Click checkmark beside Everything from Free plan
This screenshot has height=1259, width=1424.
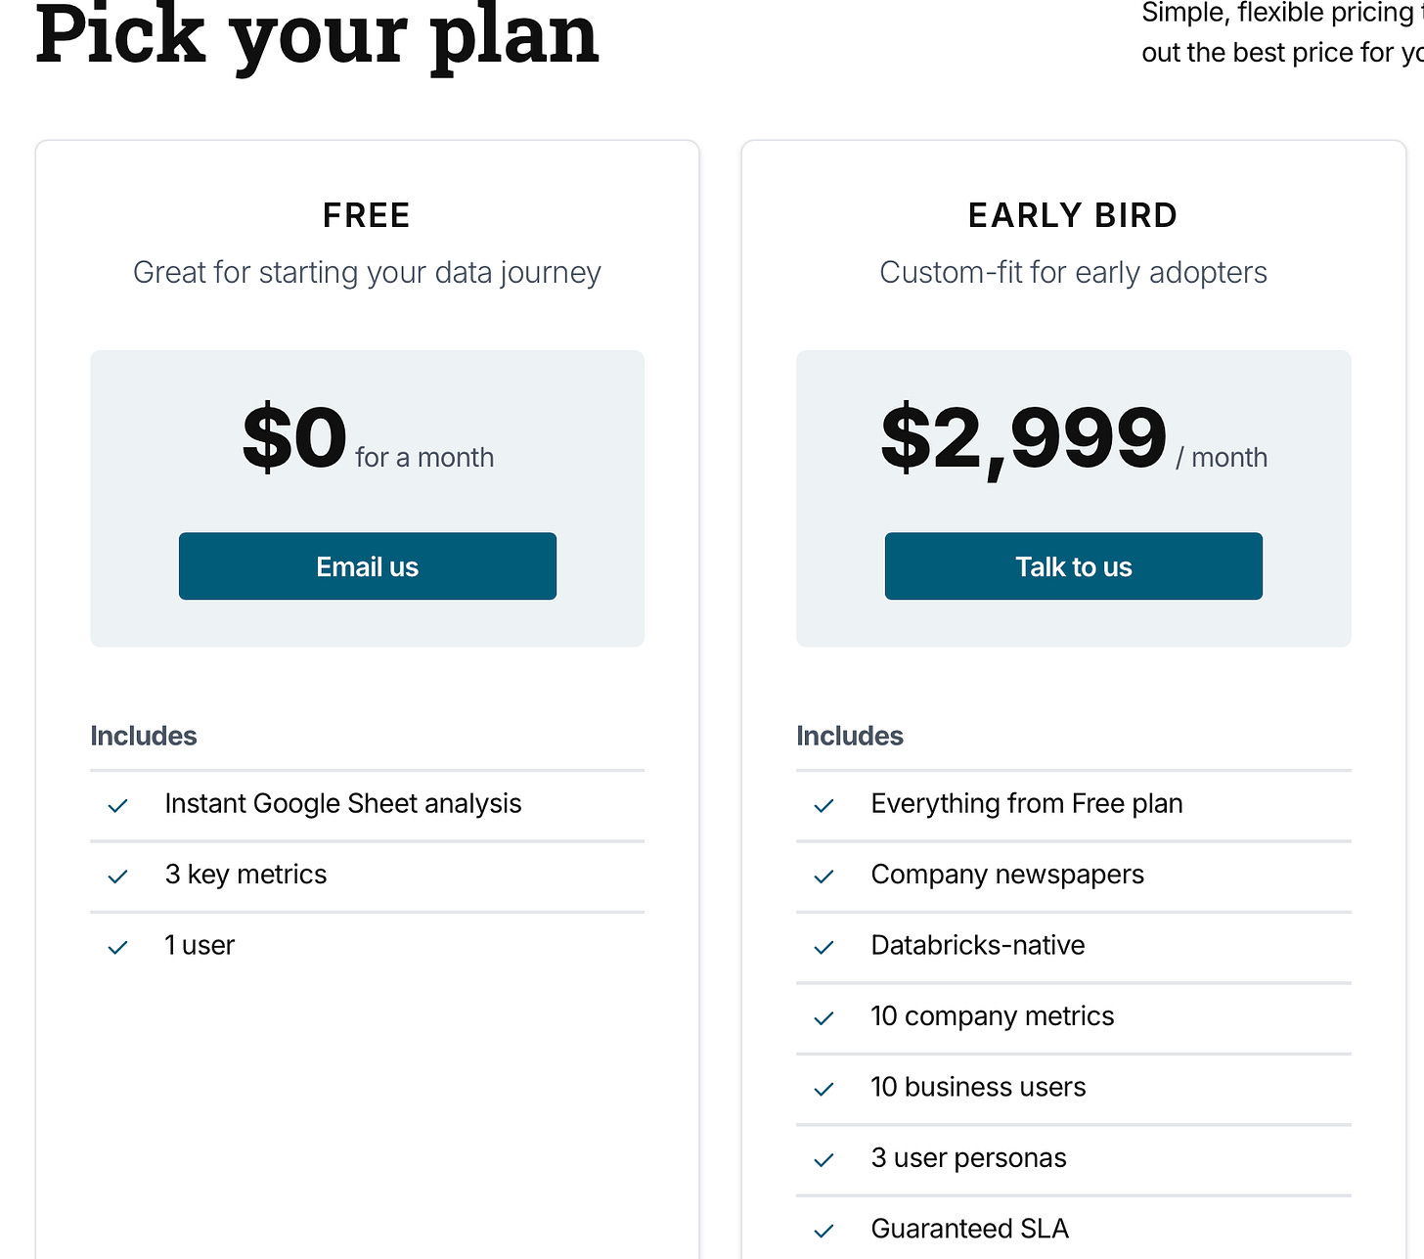pos(824,806)
